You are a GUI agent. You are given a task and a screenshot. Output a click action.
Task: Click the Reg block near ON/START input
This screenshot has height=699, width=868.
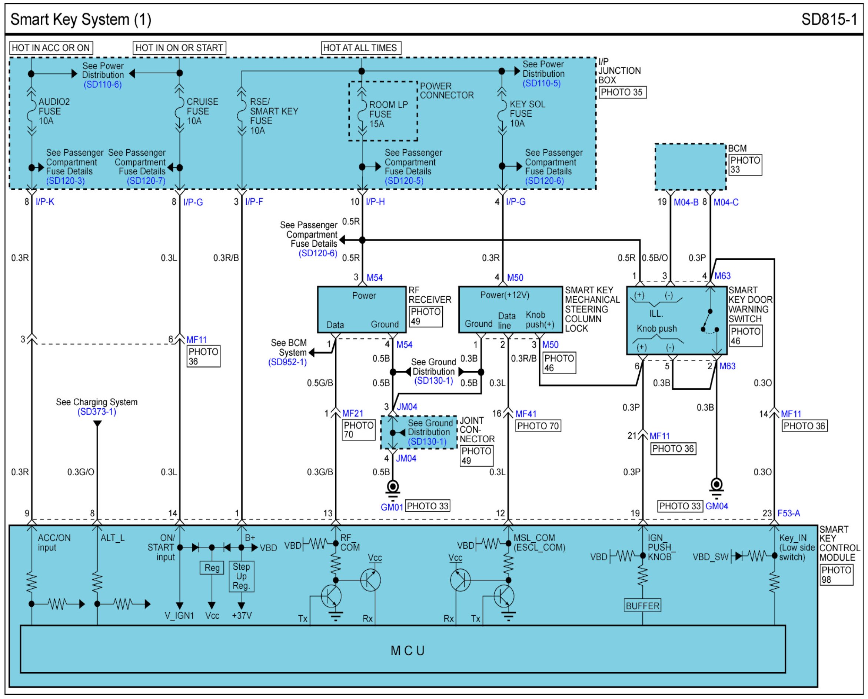click(x=212, y=568)
